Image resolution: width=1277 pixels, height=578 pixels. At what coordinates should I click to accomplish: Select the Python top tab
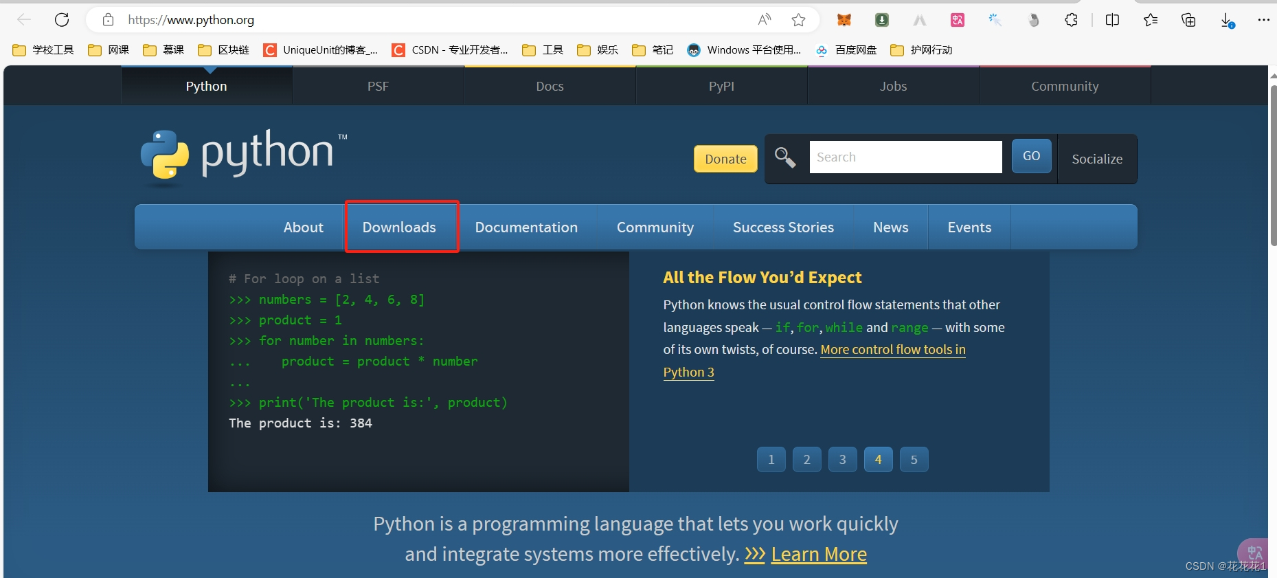[x=207, y=86]
